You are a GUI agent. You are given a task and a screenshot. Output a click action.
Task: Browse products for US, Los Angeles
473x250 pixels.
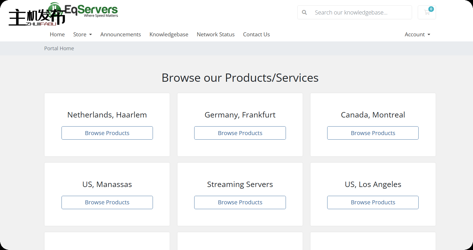pos(373,202)
